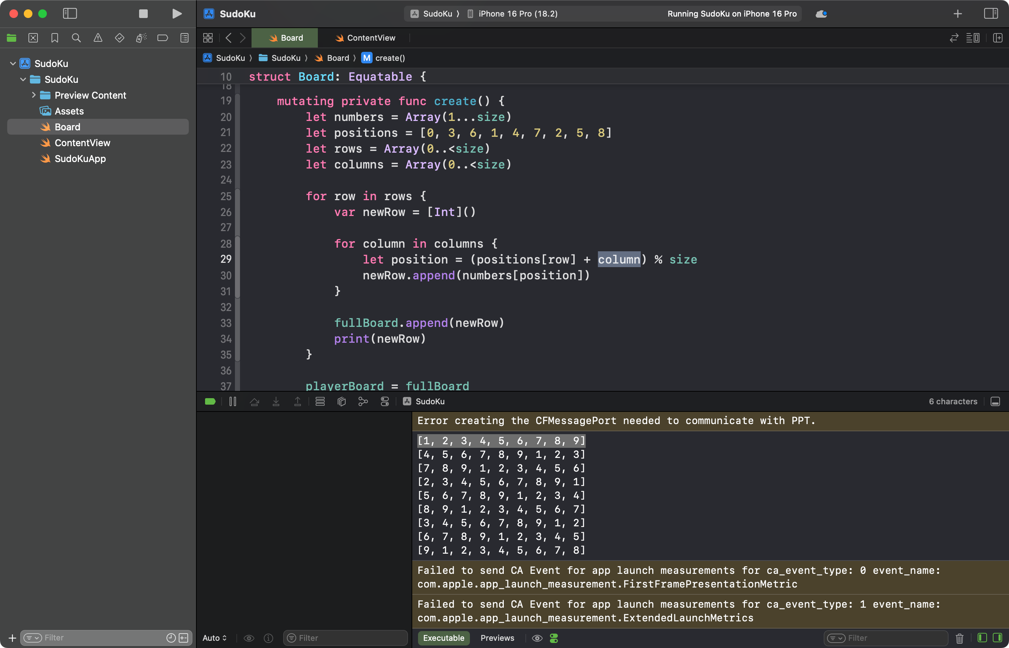Add an editor on the right
1009x648 pixels.
997,38
